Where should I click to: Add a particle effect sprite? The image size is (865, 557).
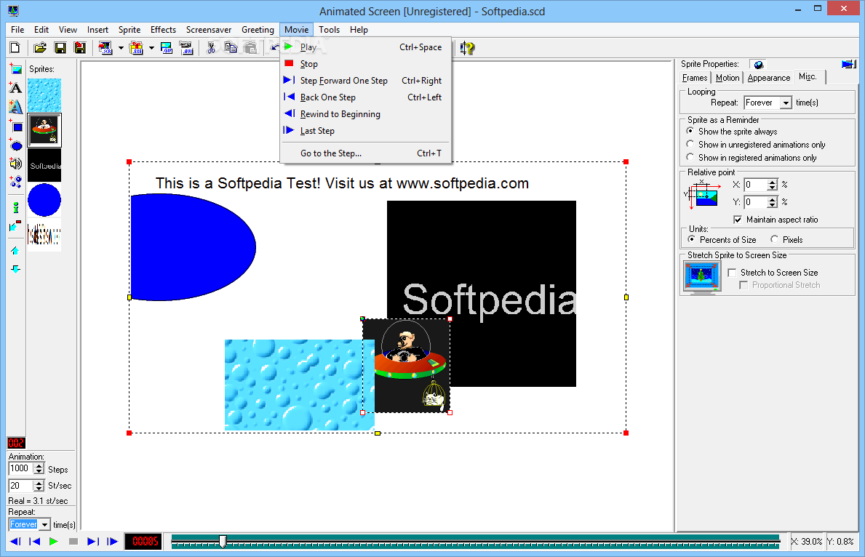15,182
